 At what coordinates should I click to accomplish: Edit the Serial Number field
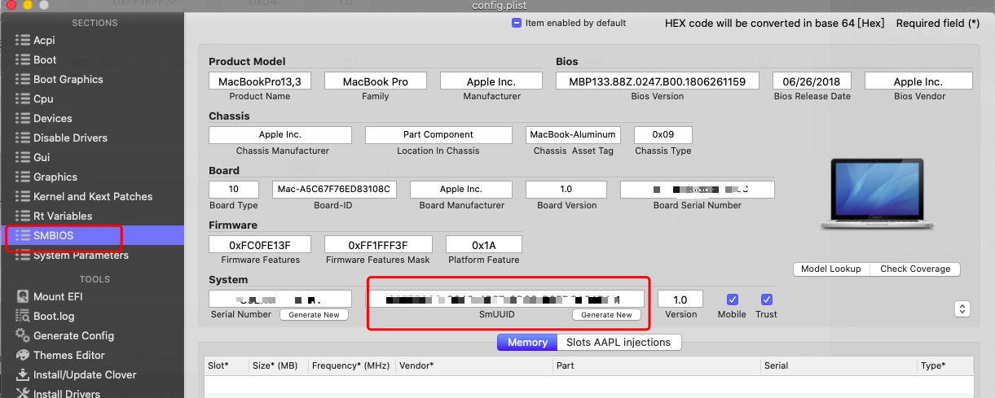(280, 299)
